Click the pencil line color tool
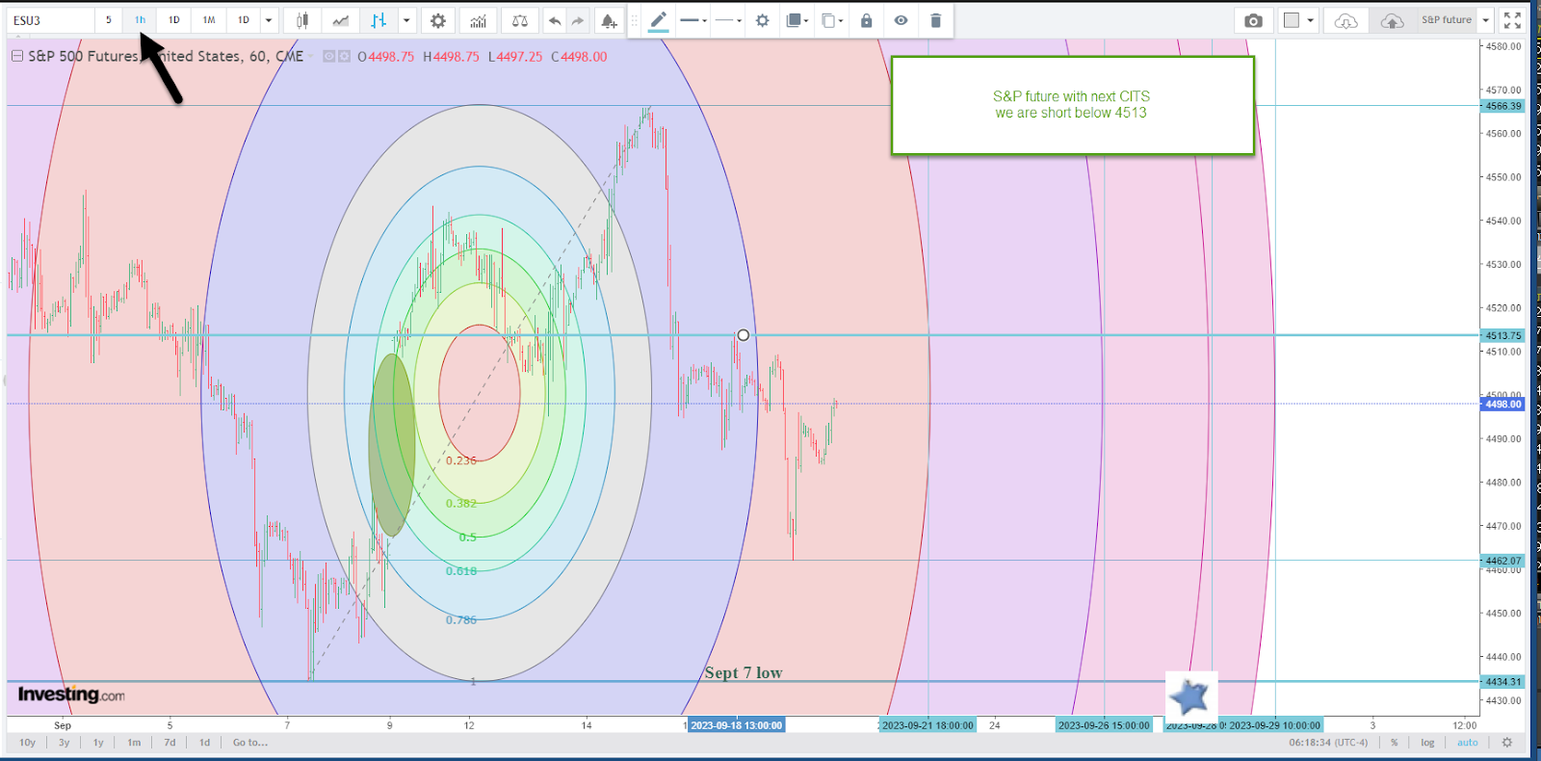Screen dimensions: 1541x761 click(658, 20)
